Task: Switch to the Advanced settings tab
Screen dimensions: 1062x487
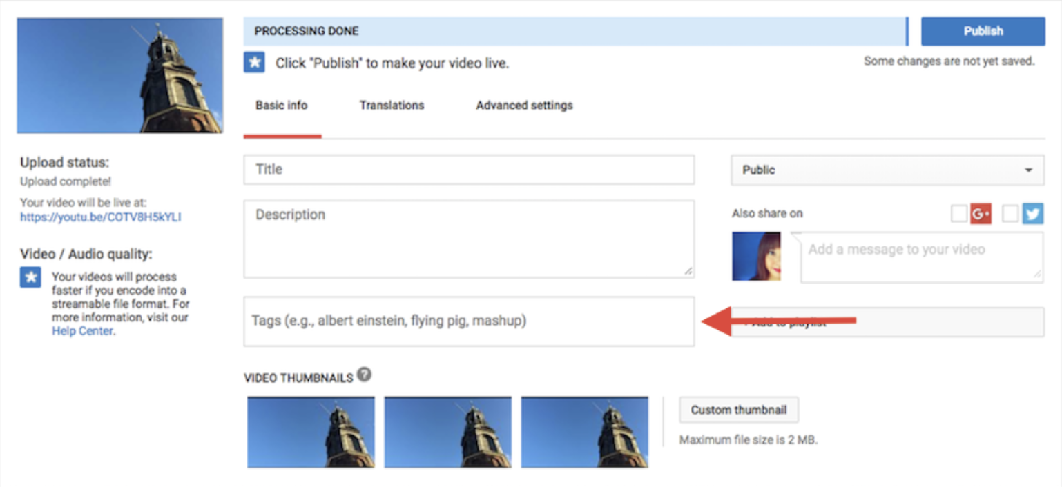Action: tap(524, 106)
